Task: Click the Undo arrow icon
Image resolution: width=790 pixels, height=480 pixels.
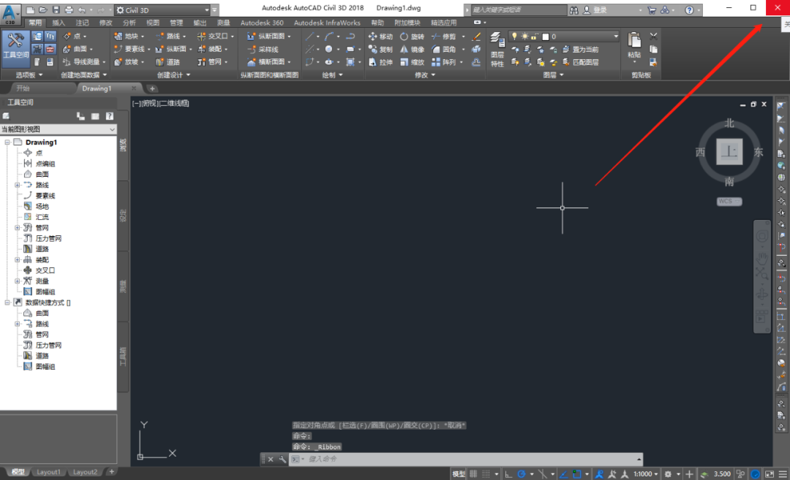Action: pyautogui.click(x=82, y=9)
